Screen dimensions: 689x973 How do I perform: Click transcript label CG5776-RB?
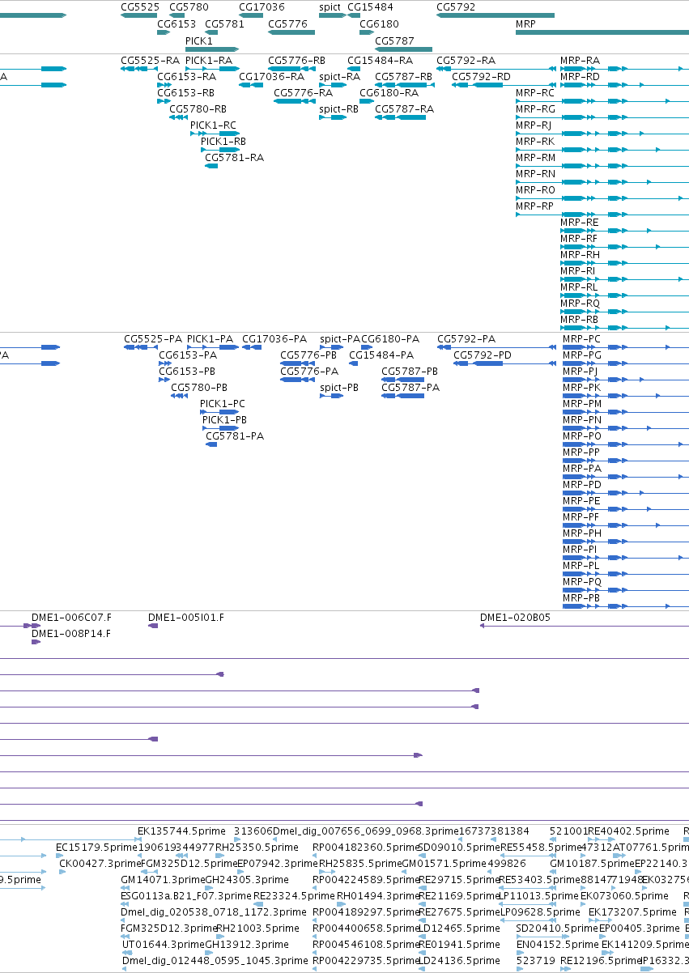296,61
